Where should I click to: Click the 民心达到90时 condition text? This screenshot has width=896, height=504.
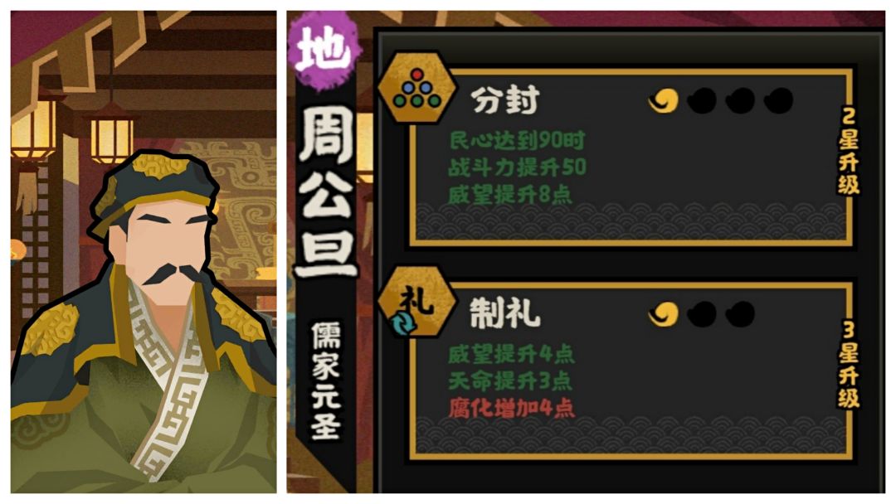pos(517,140)
